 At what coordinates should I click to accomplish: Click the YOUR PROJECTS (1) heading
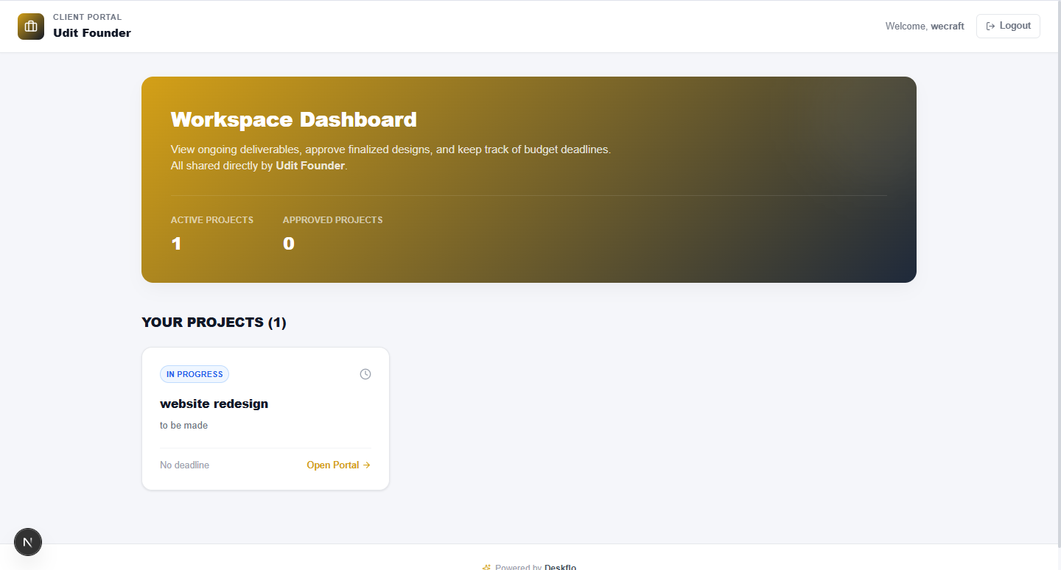tap(214, 323)
